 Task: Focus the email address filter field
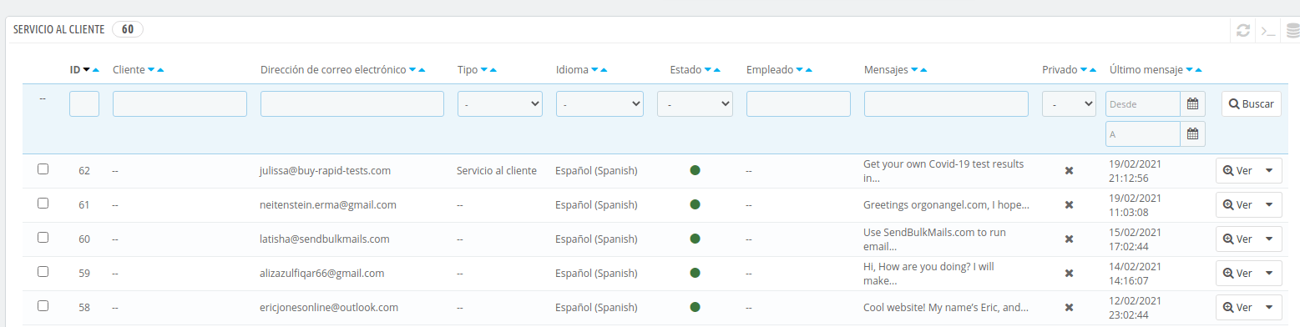point(352,104)
